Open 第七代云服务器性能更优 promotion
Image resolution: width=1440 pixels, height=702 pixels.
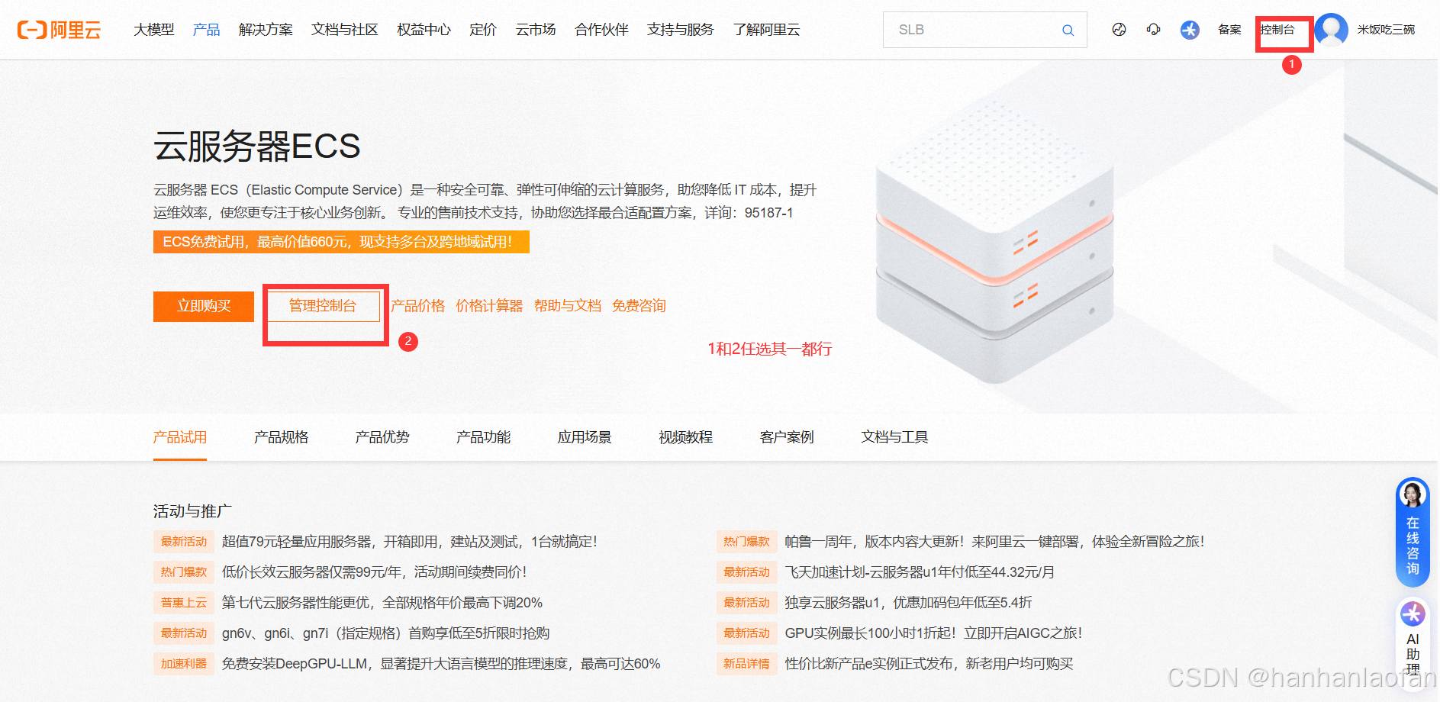pos(382,603)
